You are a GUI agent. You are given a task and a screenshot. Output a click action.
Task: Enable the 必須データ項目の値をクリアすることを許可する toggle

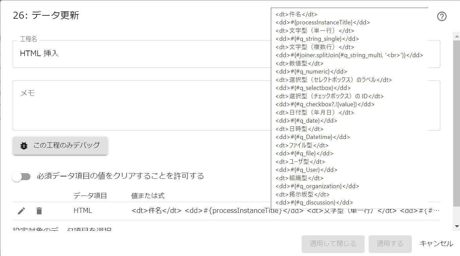click(x=21, y=176)
